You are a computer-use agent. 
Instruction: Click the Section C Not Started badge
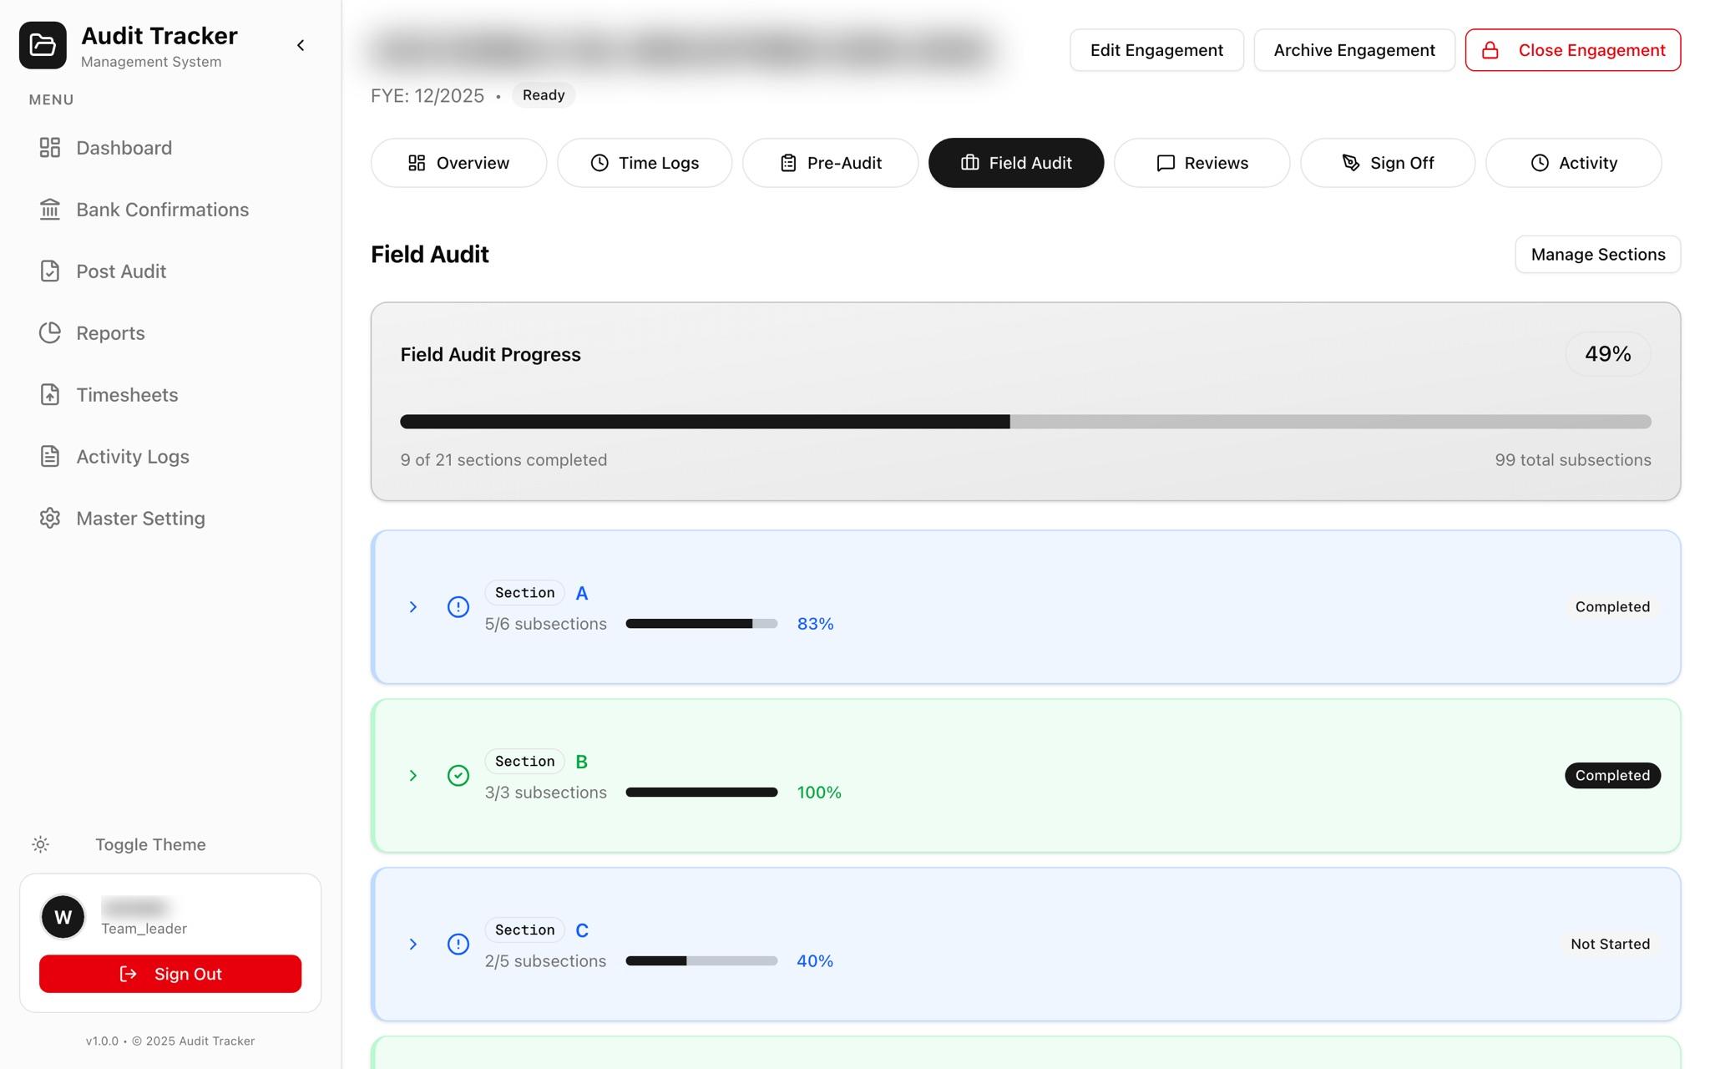pyautogui.click(x=1610, y=945)
